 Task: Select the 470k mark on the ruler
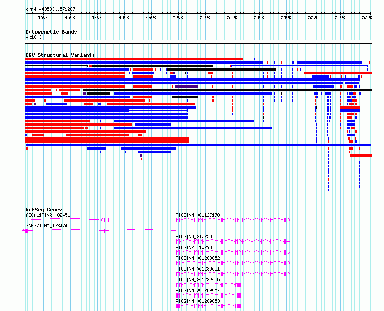coord(97,17)
